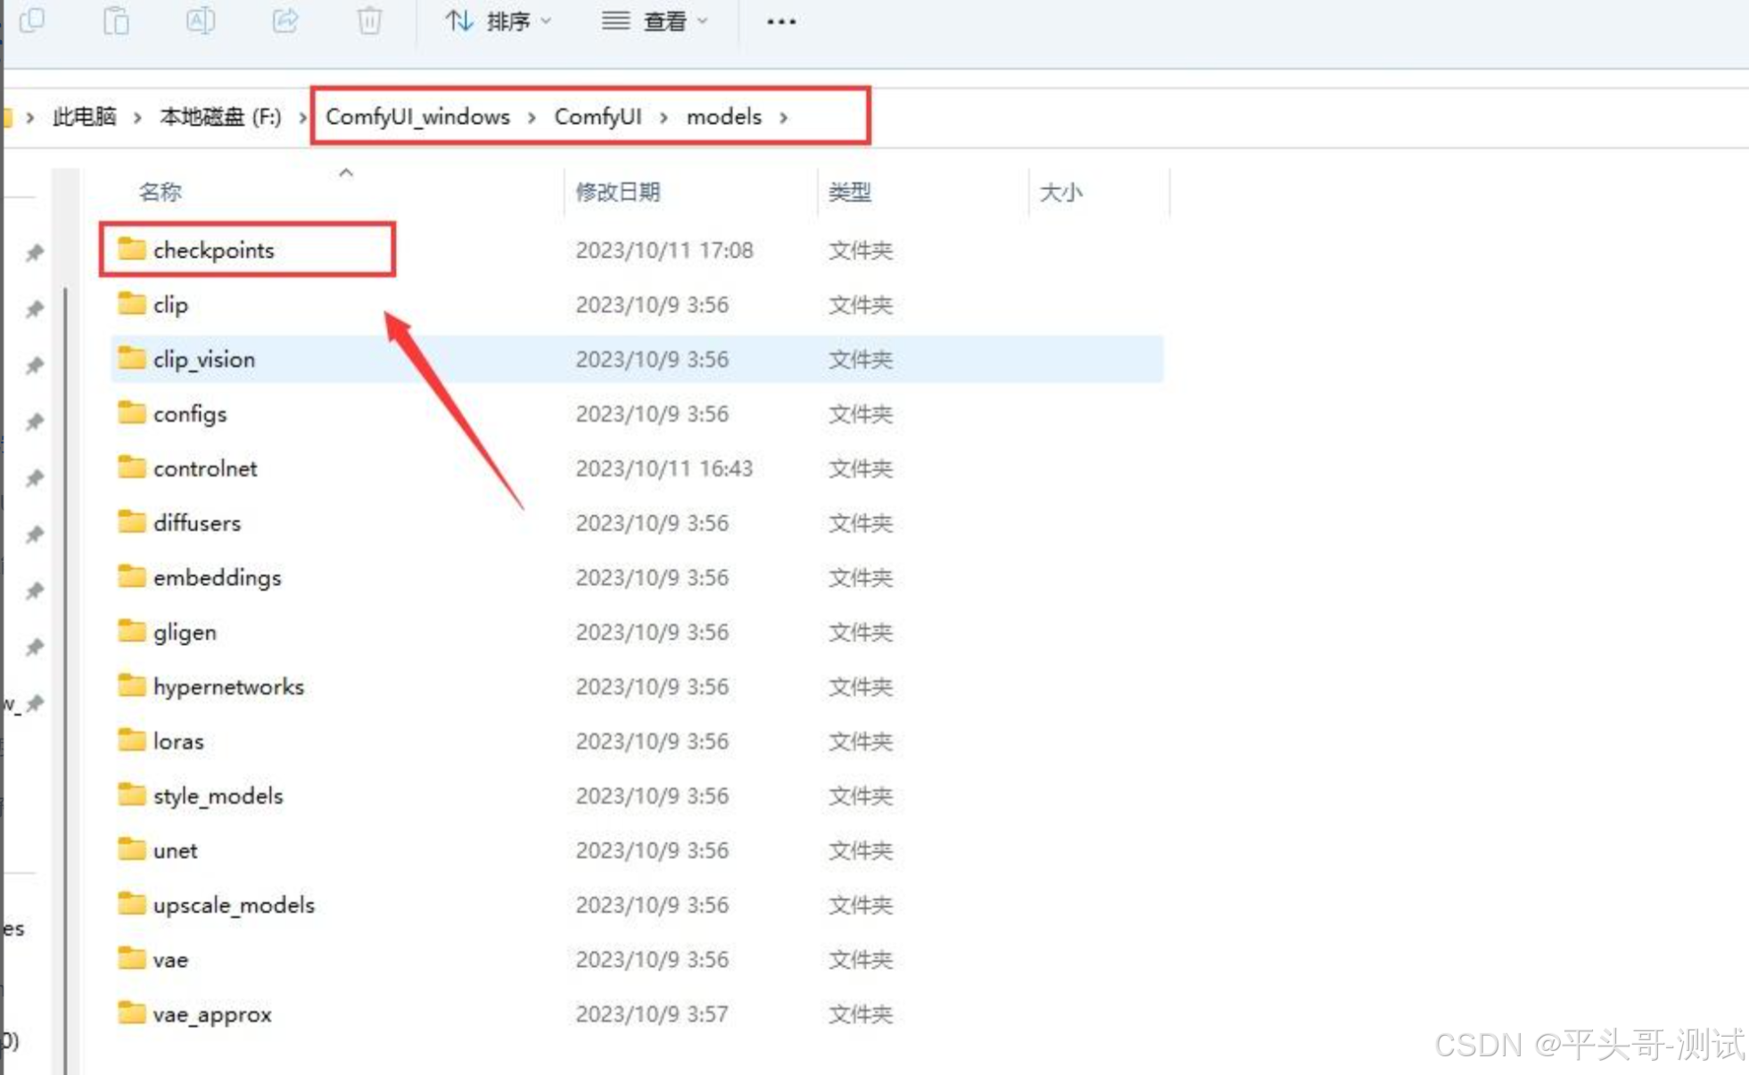Expand chevron after models in address bar

tap(784, 117)
